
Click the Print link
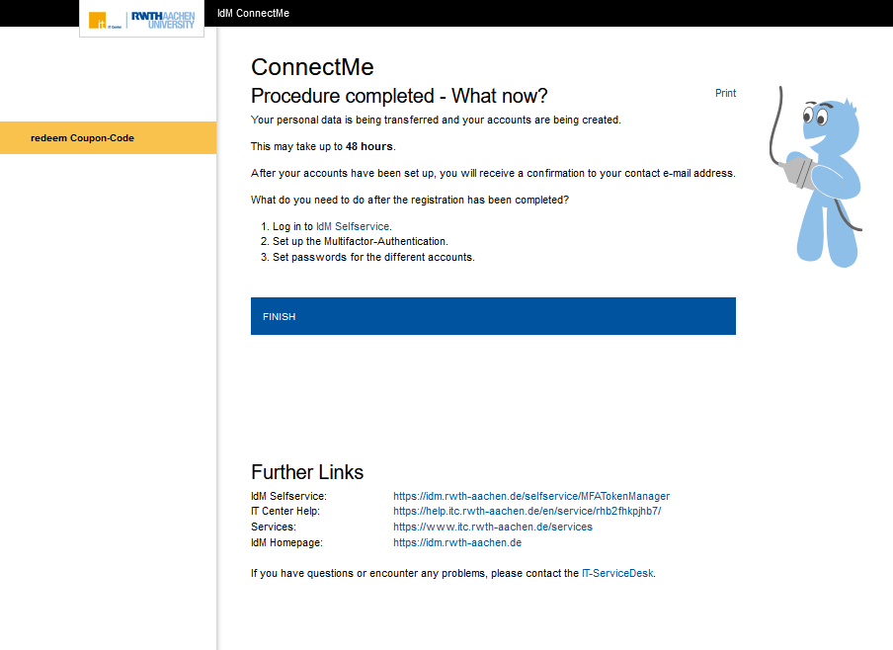(725, 93)
